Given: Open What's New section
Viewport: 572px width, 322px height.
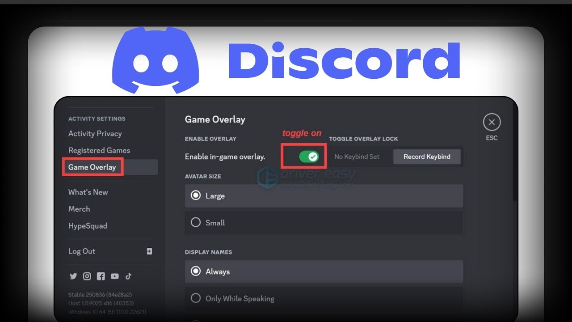Looking at the screenshot, I should (x=88, y=192).
